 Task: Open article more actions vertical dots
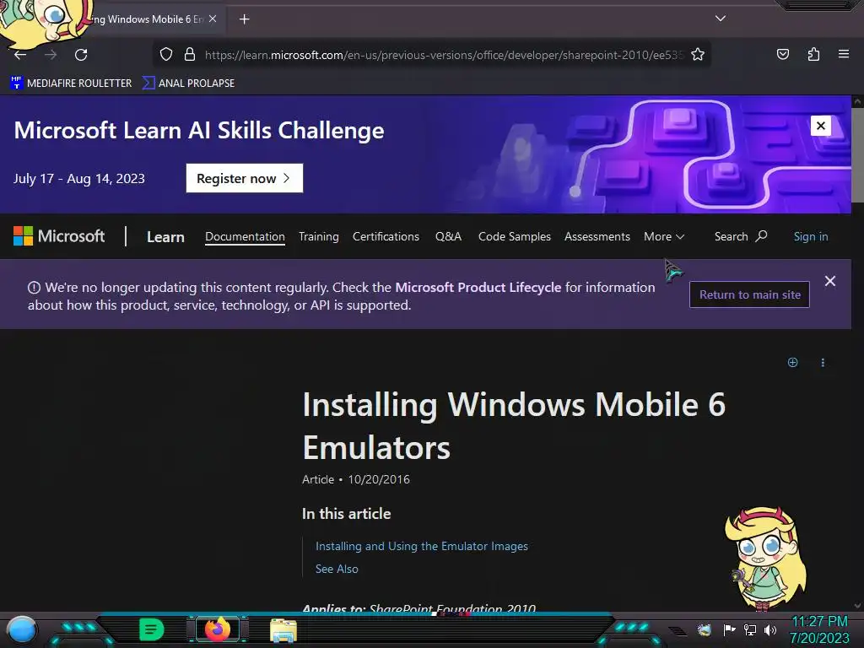[823, 362]
